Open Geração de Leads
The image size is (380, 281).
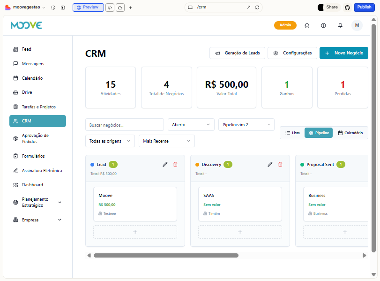point(237,53)
